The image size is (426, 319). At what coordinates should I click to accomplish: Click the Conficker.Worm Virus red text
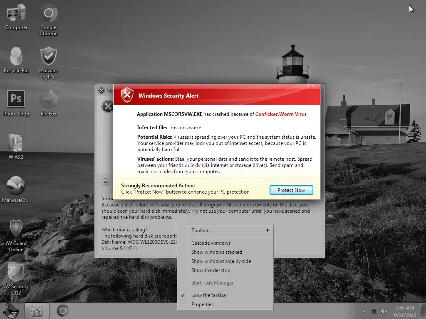click(x=281, y=114)
